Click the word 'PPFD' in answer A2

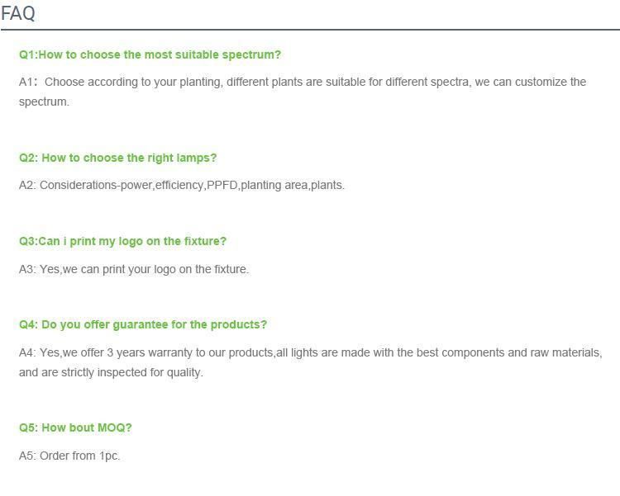222,185
